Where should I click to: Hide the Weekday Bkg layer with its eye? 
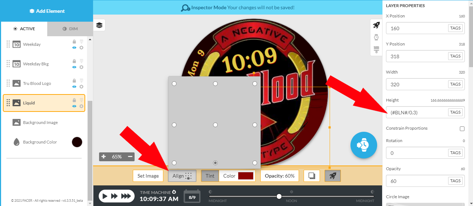tap(74, 67)
